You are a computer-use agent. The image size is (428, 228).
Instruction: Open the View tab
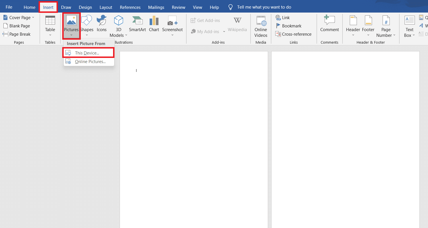click(198, 7)
